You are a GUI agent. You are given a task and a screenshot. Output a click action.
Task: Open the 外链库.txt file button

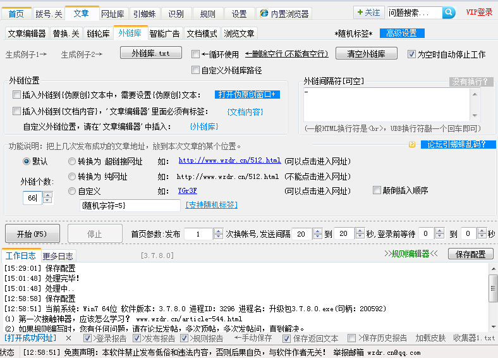(x=151, y=52)
